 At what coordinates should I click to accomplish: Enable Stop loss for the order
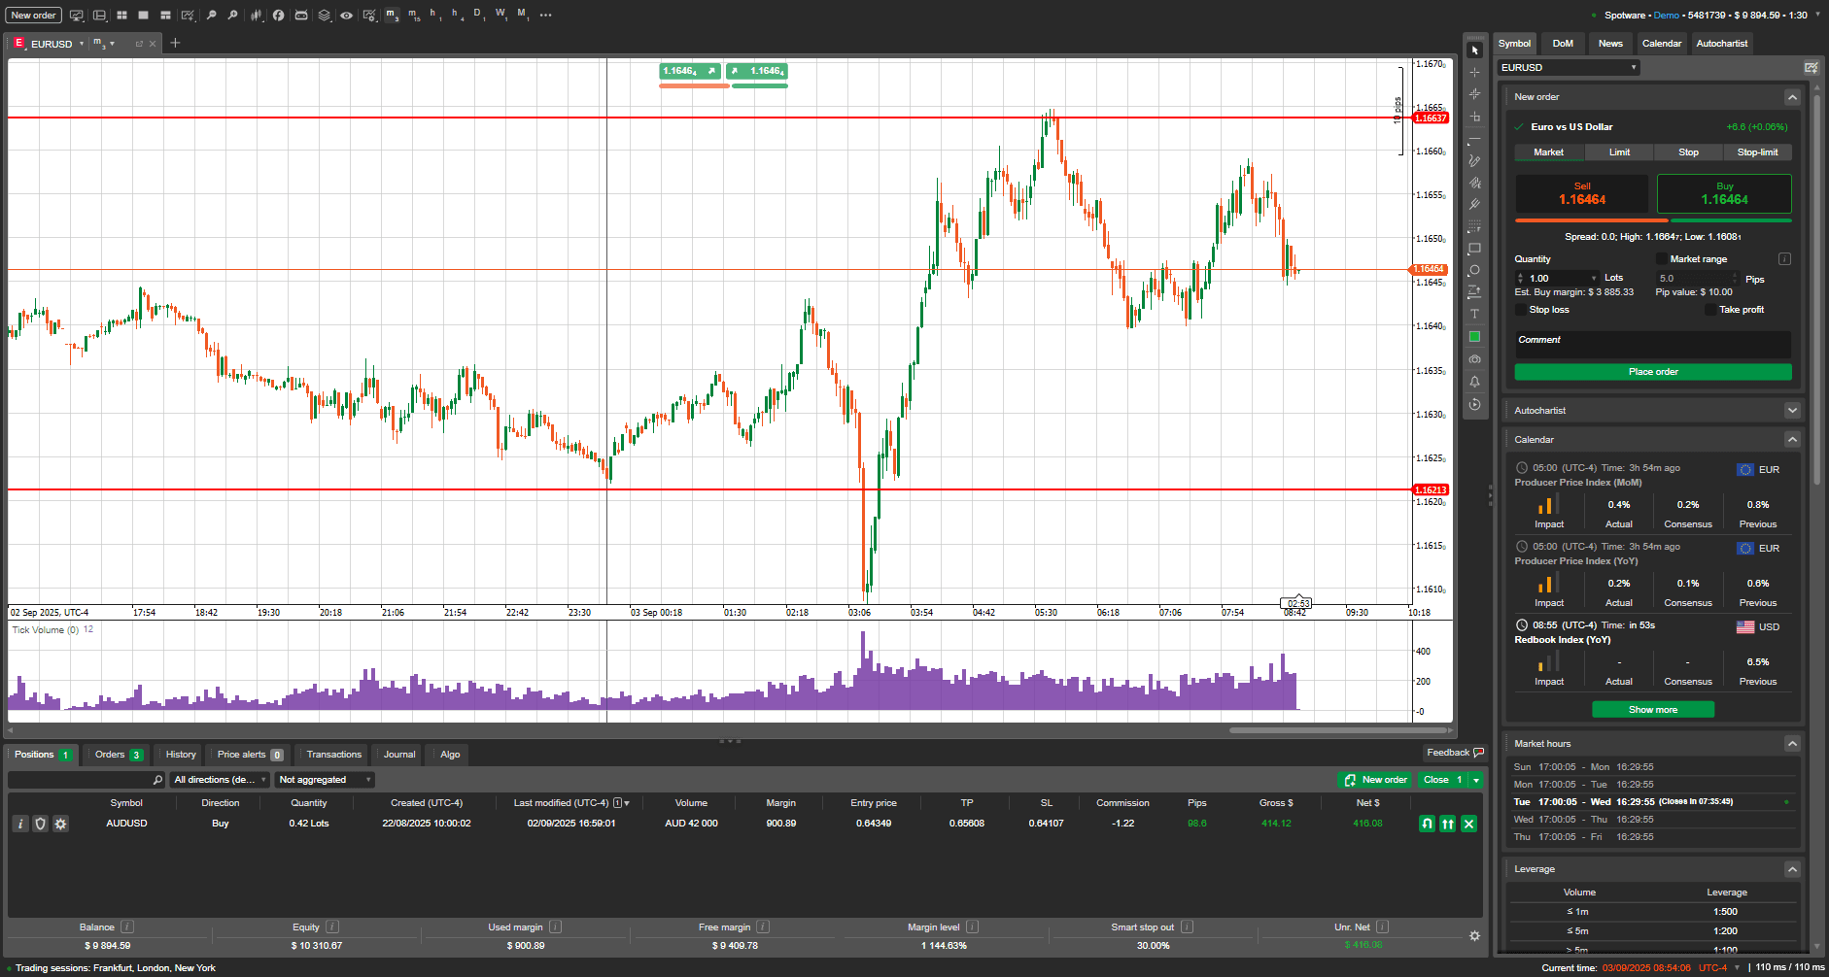click(x=1522, y=309)
